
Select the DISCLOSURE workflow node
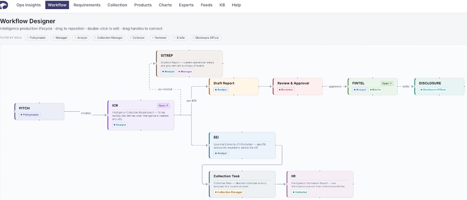tap(439, 87)
